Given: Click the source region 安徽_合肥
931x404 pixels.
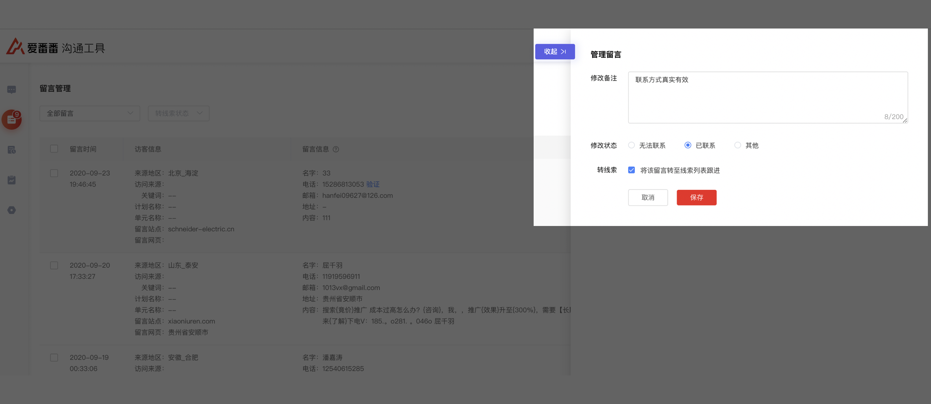Looking at the screenshot, I should [183, 357].
